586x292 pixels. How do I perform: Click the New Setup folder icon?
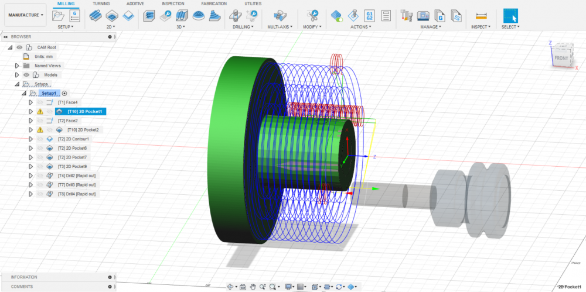click(x=59, y=16)
